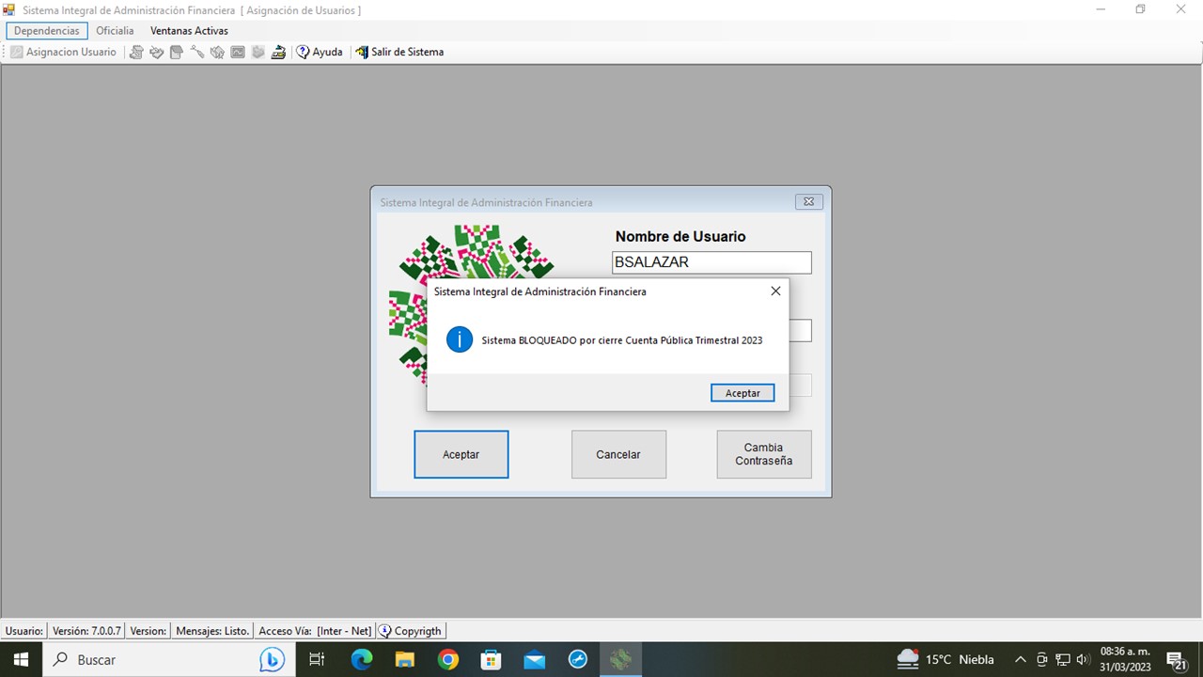The width and height of the screenshot is (1203, 677).
Task: Click the Ayuda help icon in toolbar
Action: point(304,53)
